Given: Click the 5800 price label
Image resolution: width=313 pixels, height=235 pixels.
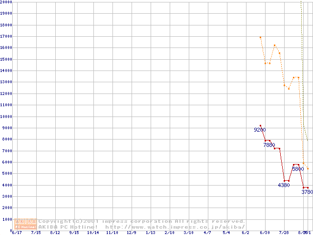Looking at the screenshot, I should point(298,169).
